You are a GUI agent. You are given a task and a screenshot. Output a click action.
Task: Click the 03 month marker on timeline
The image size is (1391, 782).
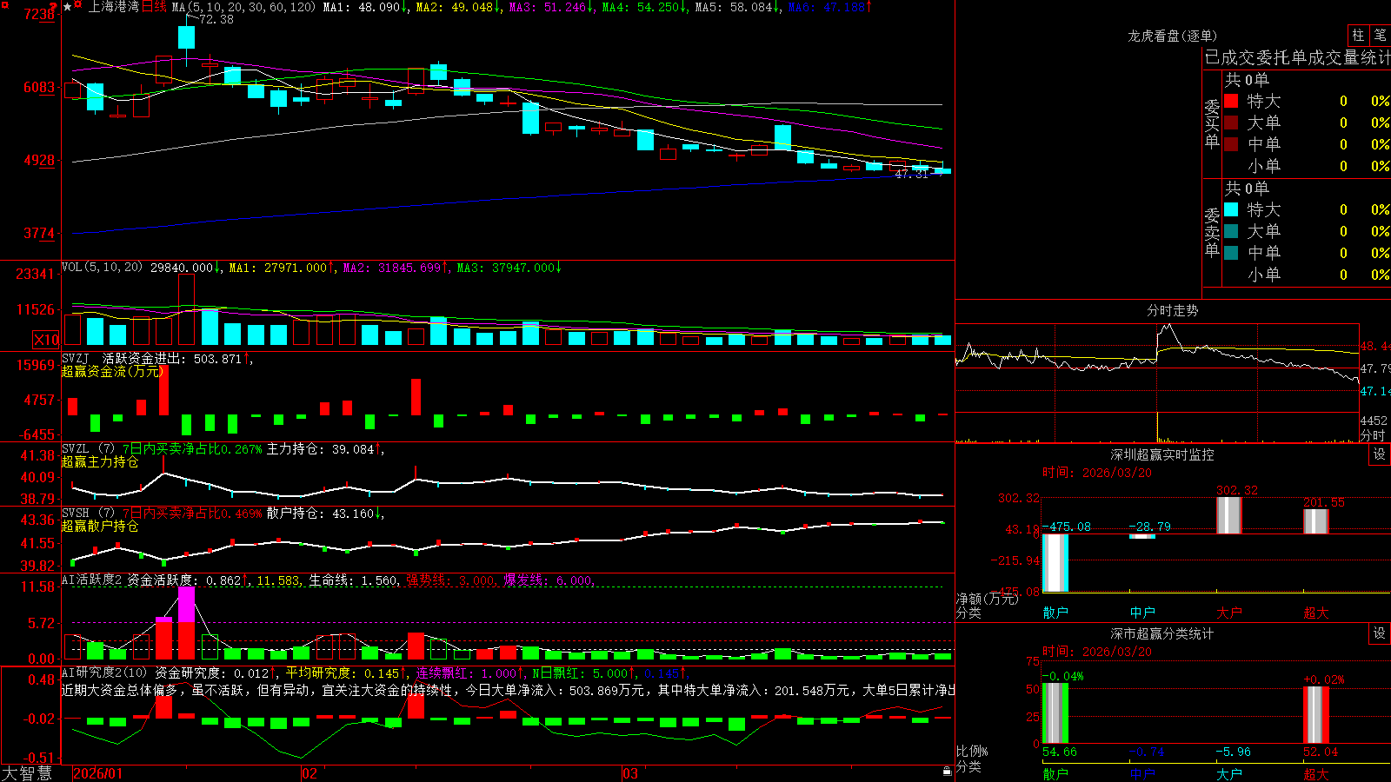point(630,773)
